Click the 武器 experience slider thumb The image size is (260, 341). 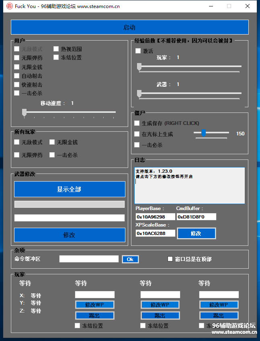(x=139, y=94)
